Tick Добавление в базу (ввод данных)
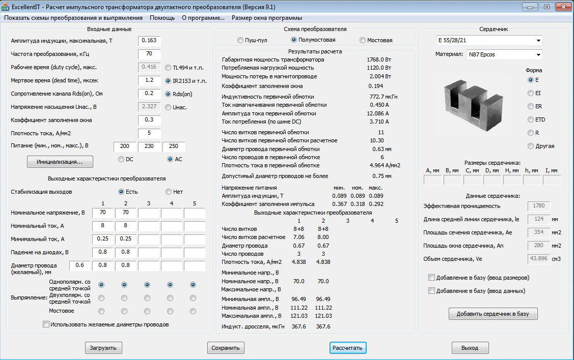This screenshot has height=360, width=574. [x=432, y=291]
